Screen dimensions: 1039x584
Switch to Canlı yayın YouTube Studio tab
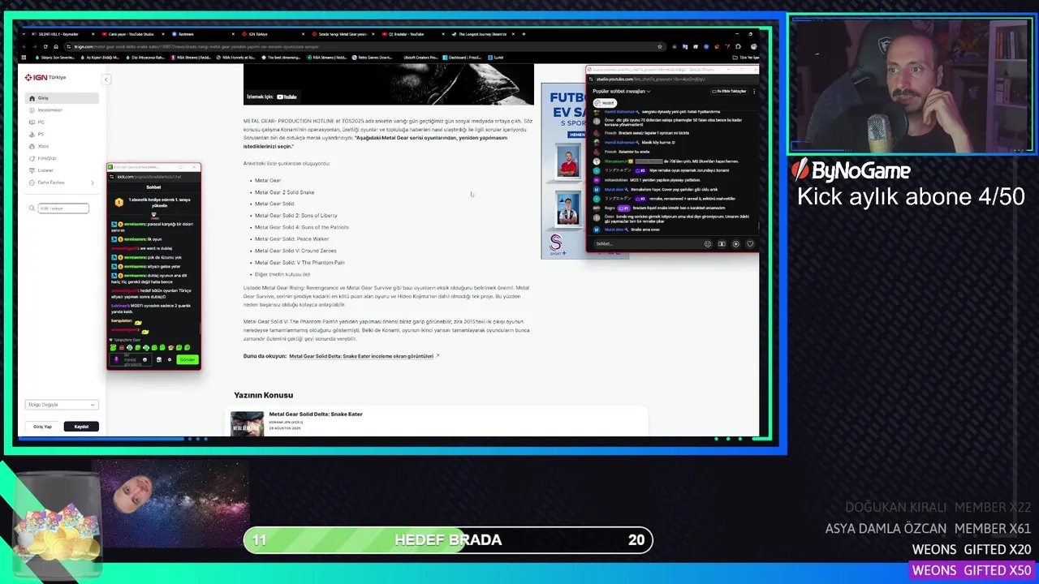coord(133,34)
